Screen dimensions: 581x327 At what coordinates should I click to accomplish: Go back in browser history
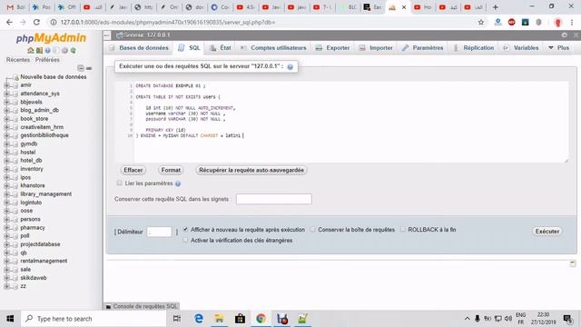[x=10, y=22]
